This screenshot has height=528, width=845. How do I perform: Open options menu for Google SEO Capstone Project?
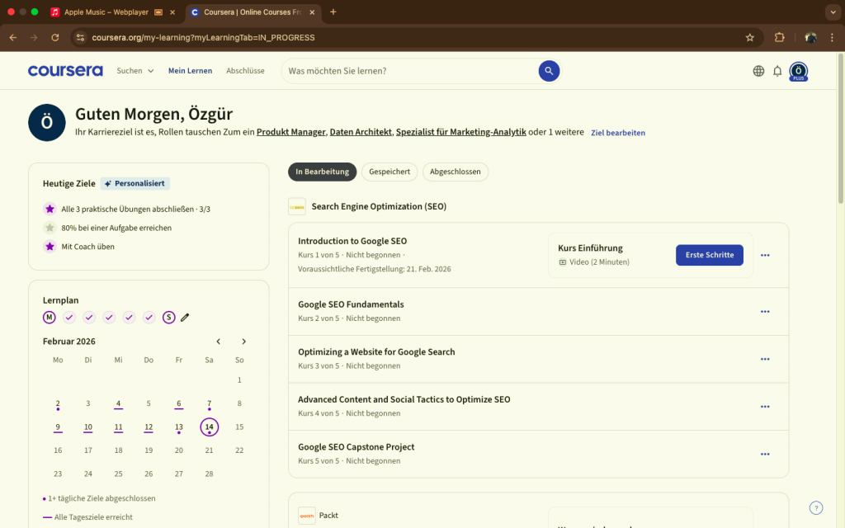765,454
